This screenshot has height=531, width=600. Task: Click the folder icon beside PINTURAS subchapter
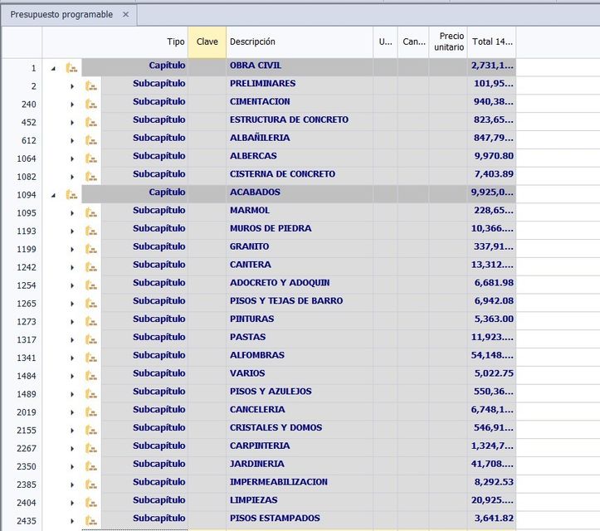[90, 321]
